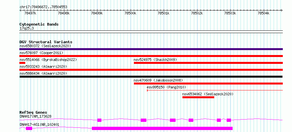
Task: Click the nsv6534062 (Sedlazeck2020) short red bar
Action: click(198, 97)
